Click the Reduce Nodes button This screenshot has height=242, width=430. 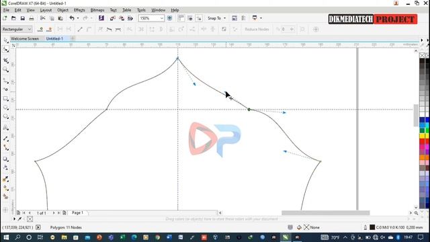point(257,29)
